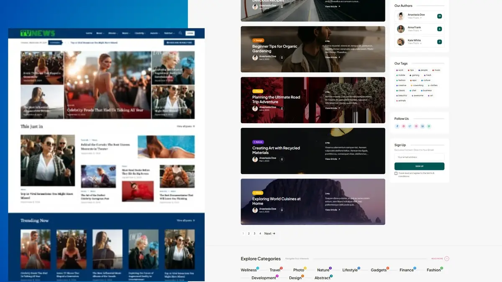Click author avatar on the Recycled Materials card

click(255, 160)
